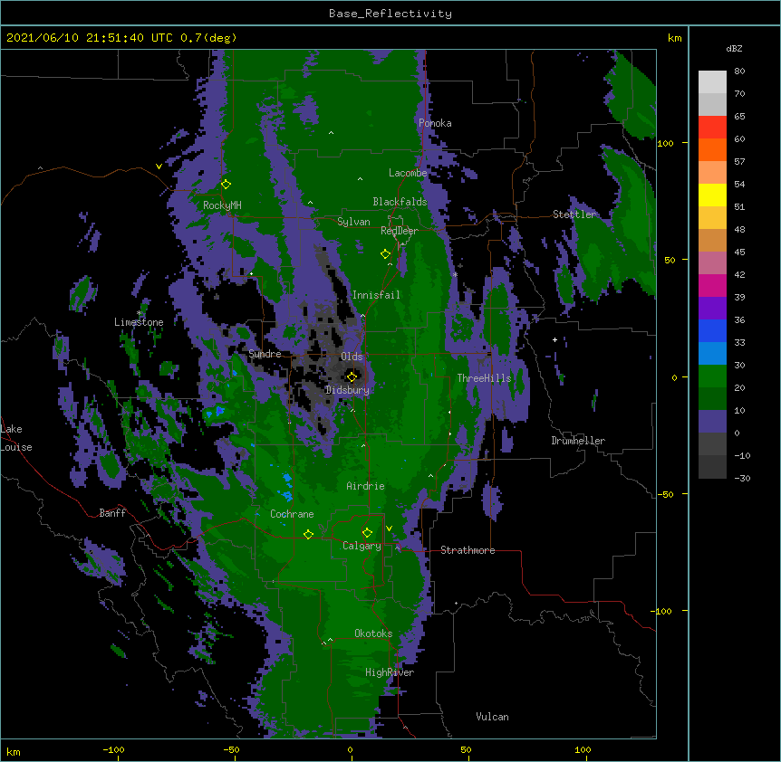Select the Olds label
This screenshot has width=781, height=762.
click(x=352, y=357)
